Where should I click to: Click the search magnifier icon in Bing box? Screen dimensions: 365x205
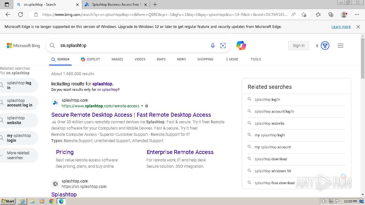click(52, 45)
